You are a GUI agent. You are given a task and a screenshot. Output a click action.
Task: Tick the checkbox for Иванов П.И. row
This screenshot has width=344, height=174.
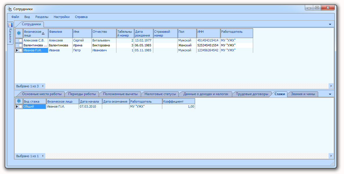click(x=20, y=50)
